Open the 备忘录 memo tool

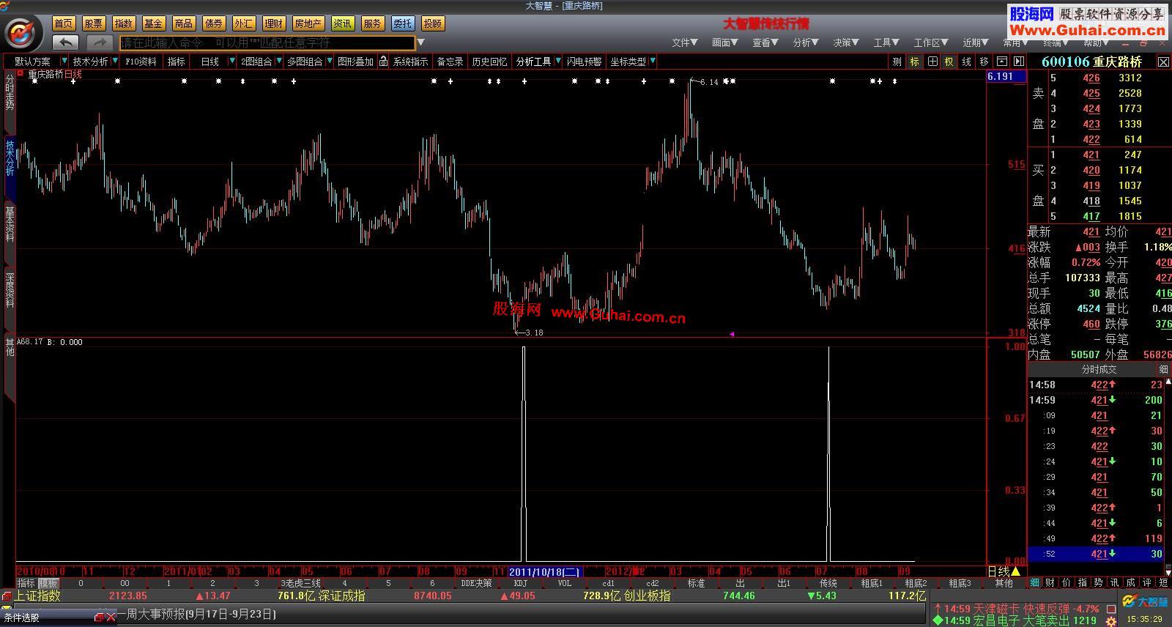pos(450,62)
